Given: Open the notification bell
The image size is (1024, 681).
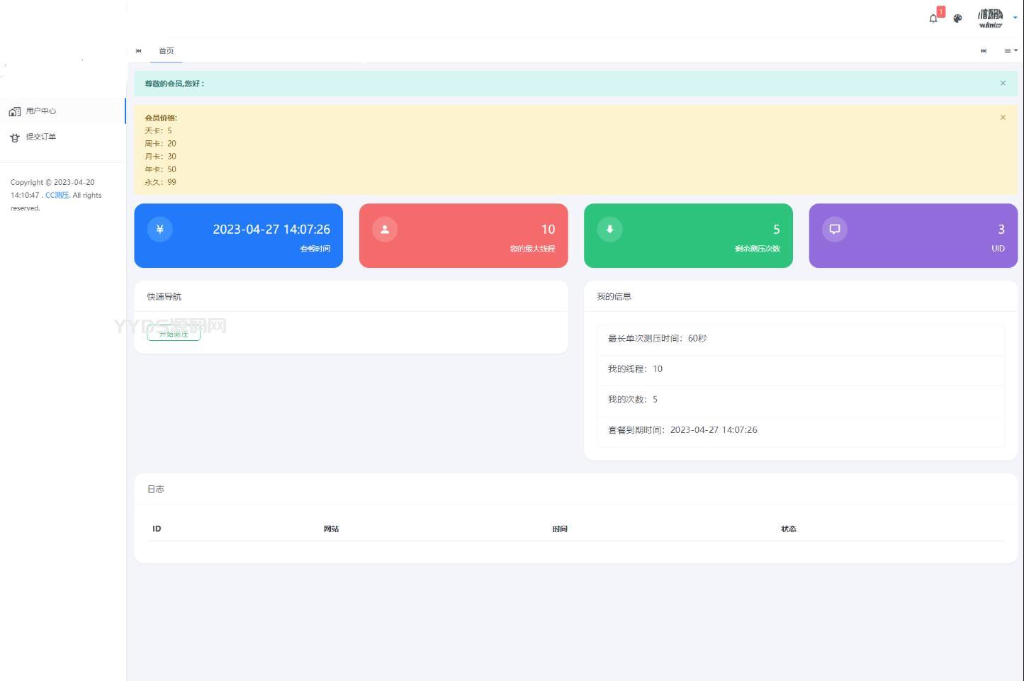Looking at the screenshot, I should [933, 18].
